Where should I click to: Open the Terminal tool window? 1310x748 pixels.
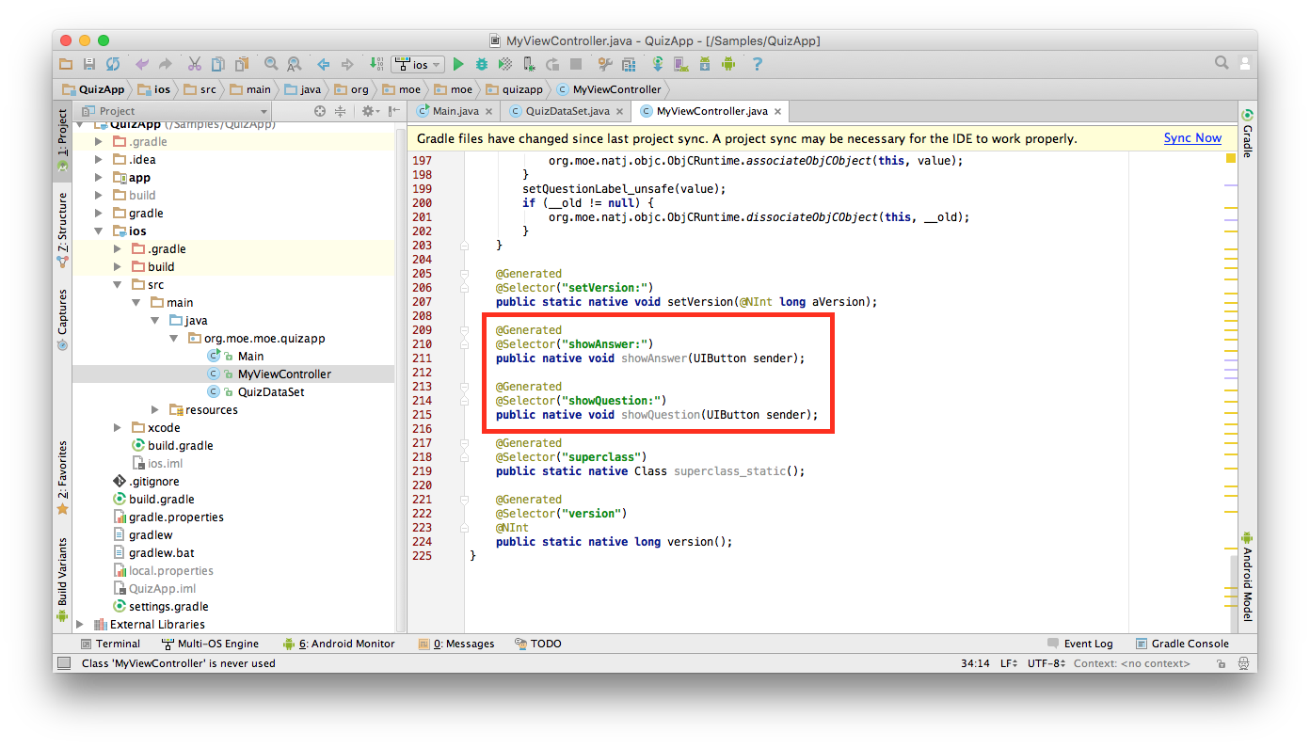pos(110,644)
